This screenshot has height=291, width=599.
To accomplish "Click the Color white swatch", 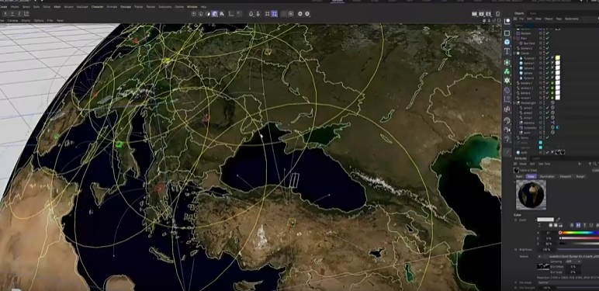I will coord(545,220).
